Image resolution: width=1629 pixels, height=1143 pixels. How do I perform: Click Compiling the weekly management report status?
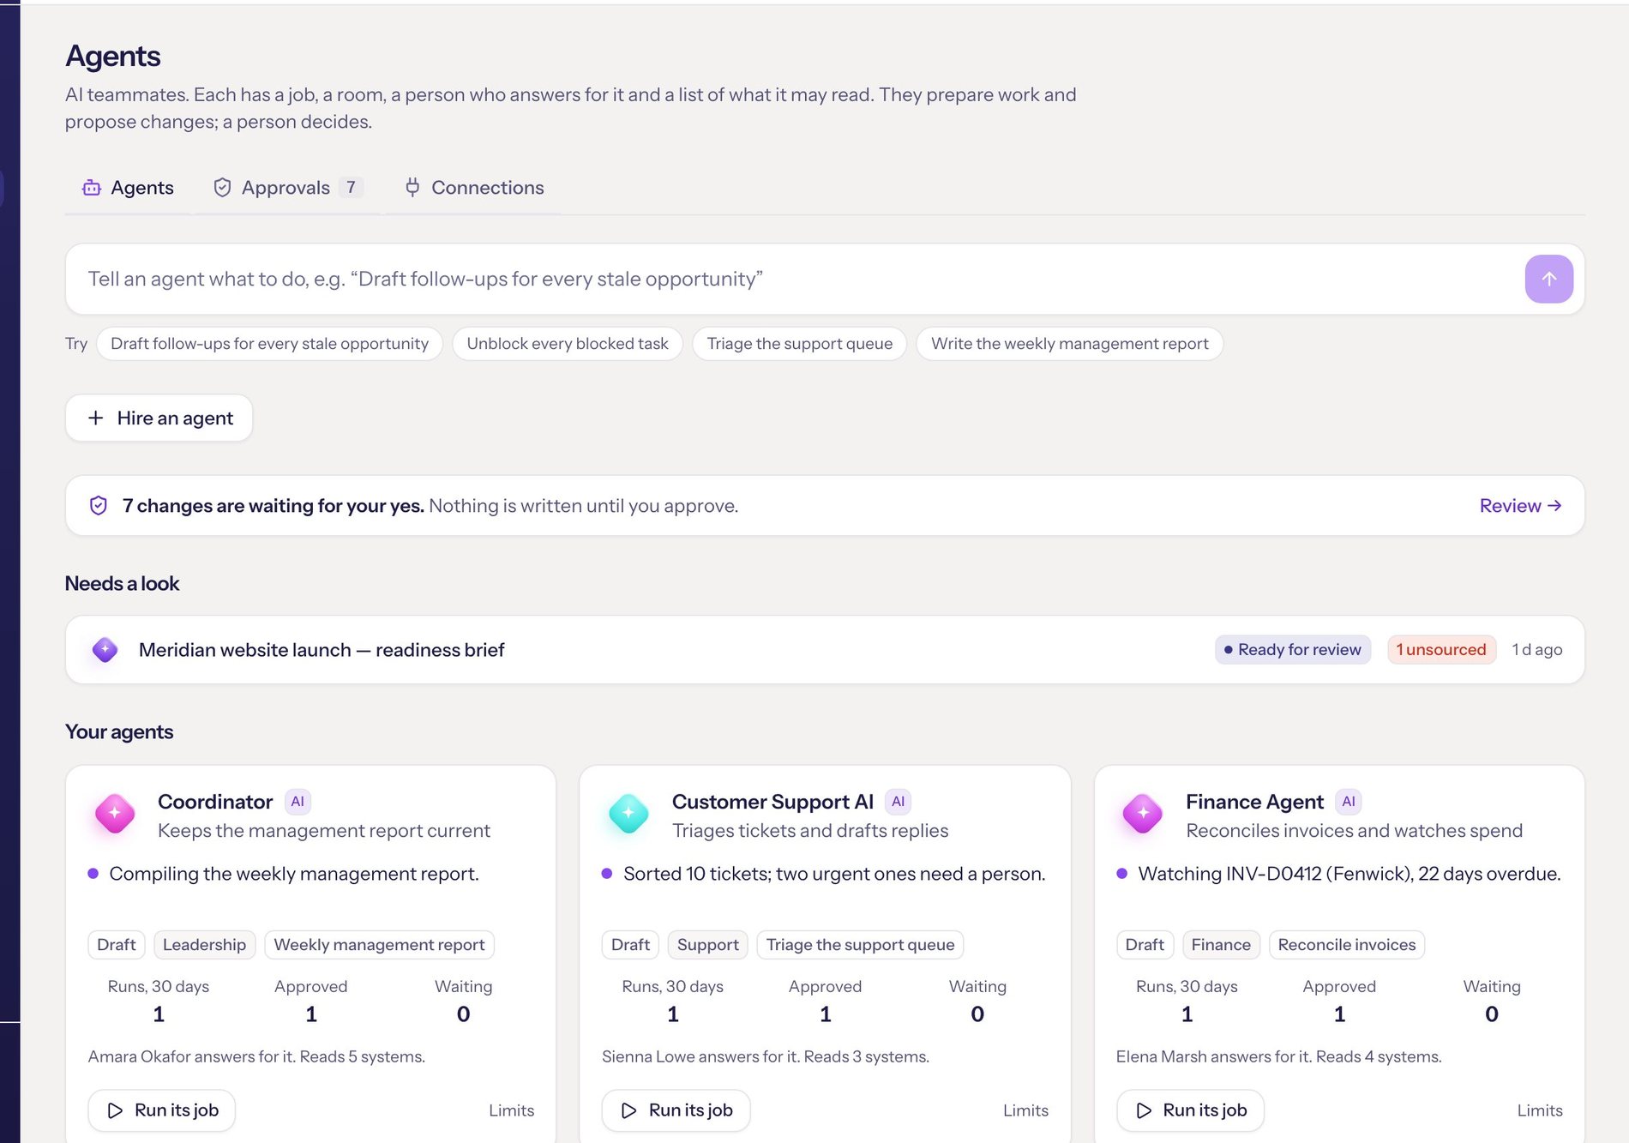[294, 874]
